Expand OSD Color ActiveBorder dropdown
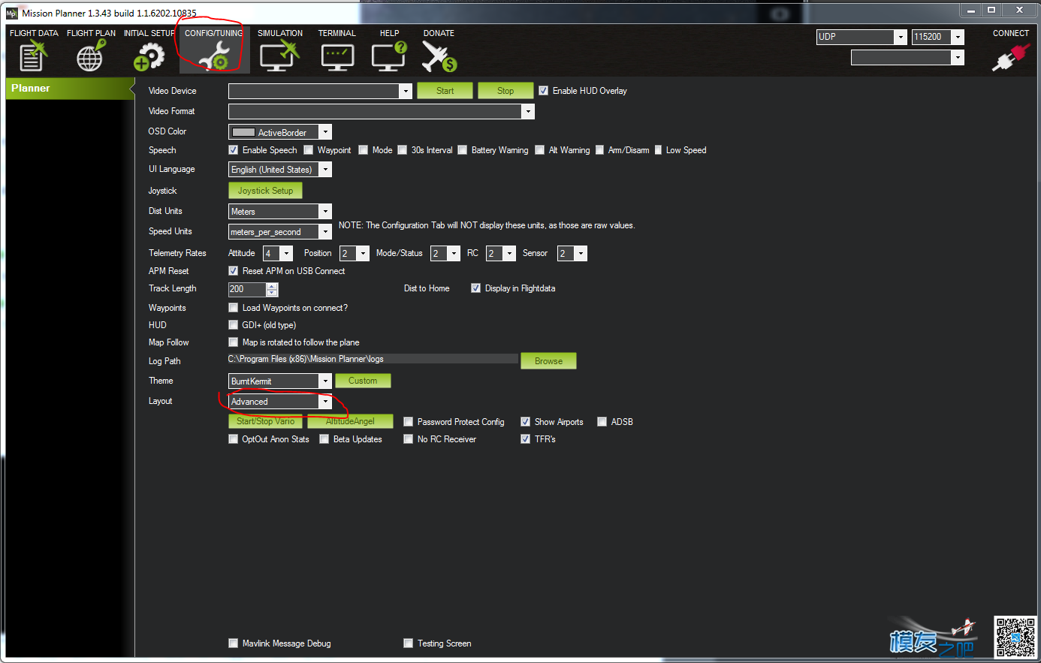 tap(325, 132)
